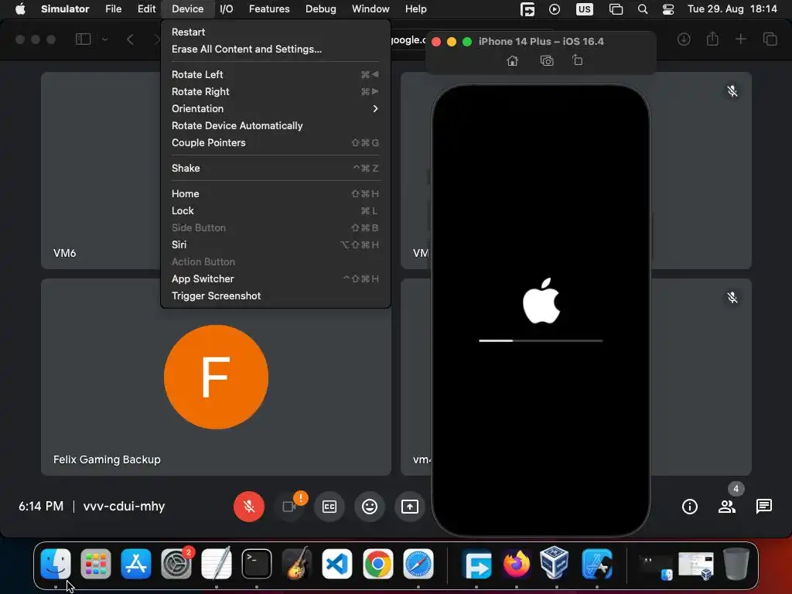This screenshot has height=594, width=792.
Task: Choose App Switcher menu item
Action: pos(275,278)
